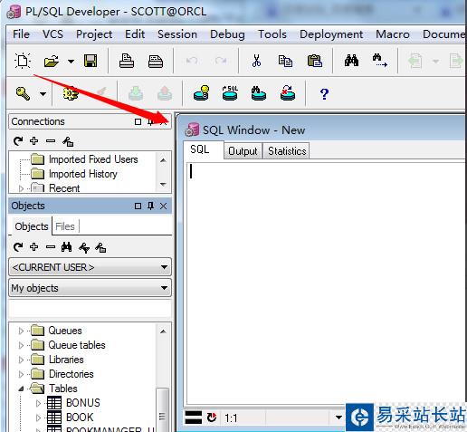Expand the Queue tables folder

21,345
